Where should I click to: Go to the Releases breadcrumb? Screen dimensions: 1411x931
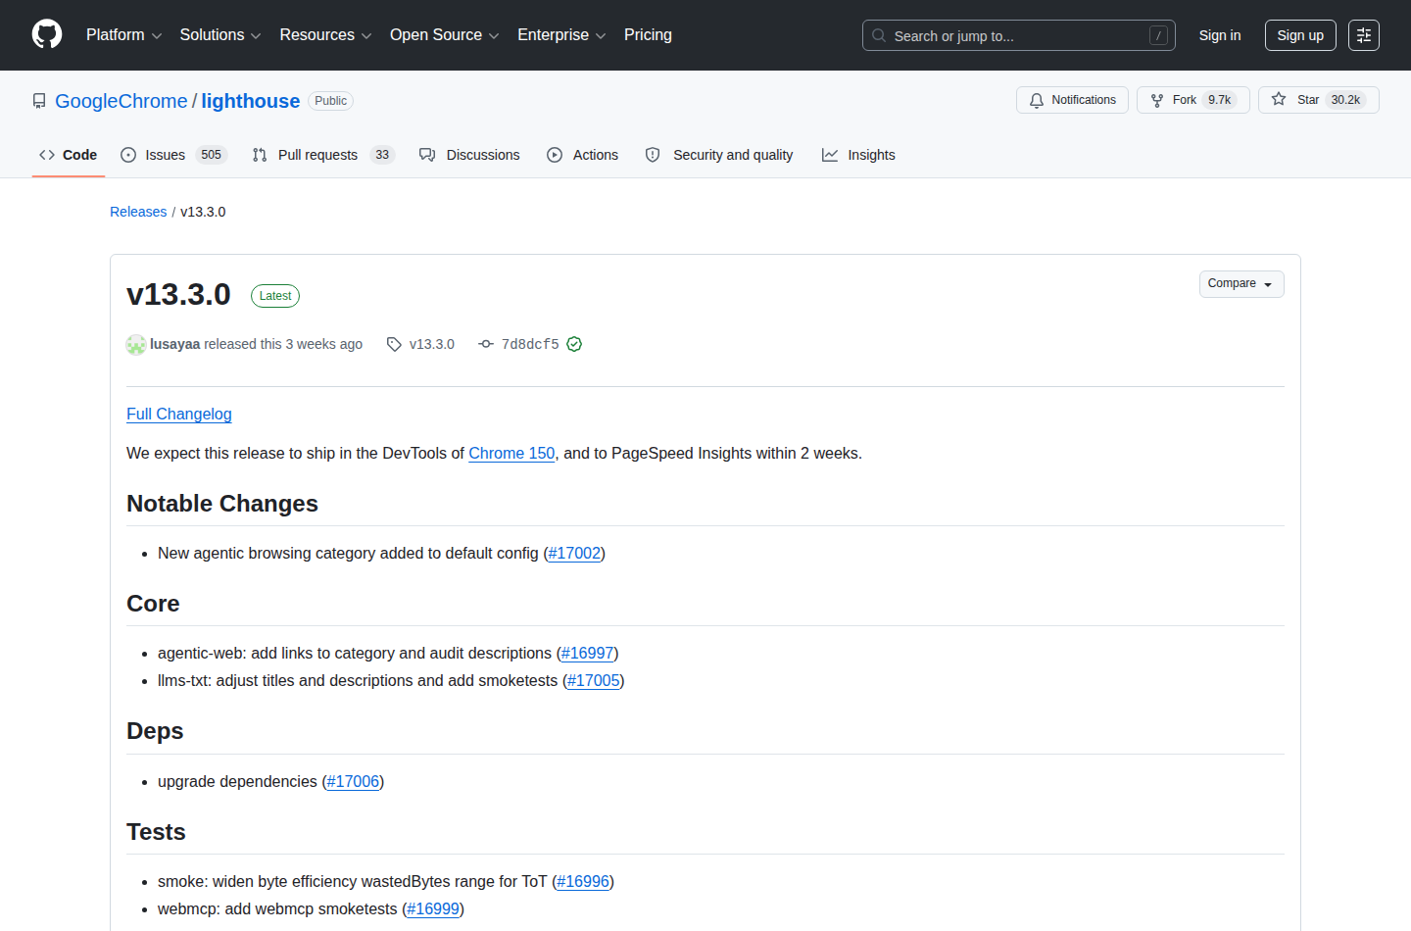tap(138, 212)
